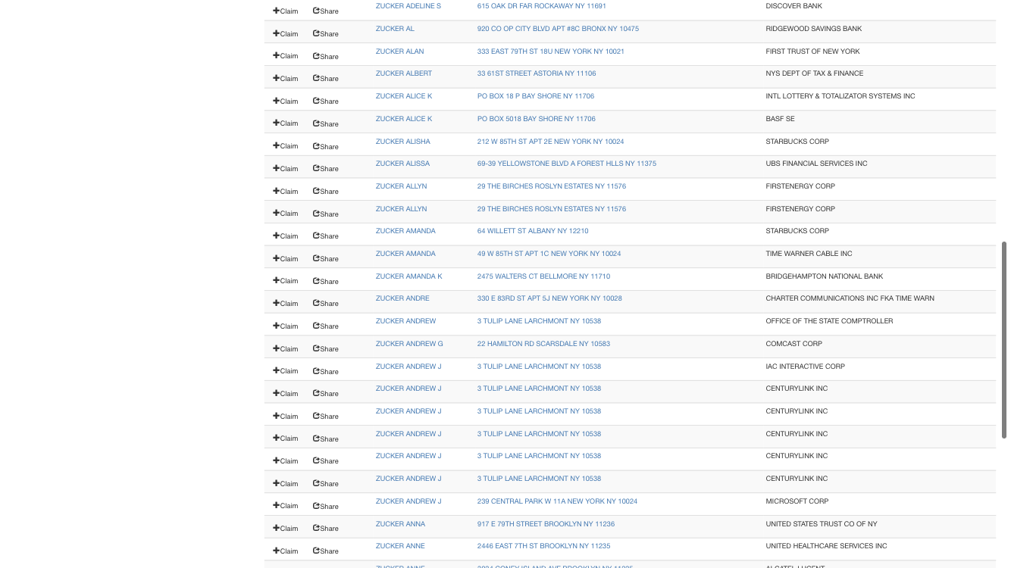
Task: Select the UBS FINANCIAL SERVICES INC cell
Action: (817, 164)
